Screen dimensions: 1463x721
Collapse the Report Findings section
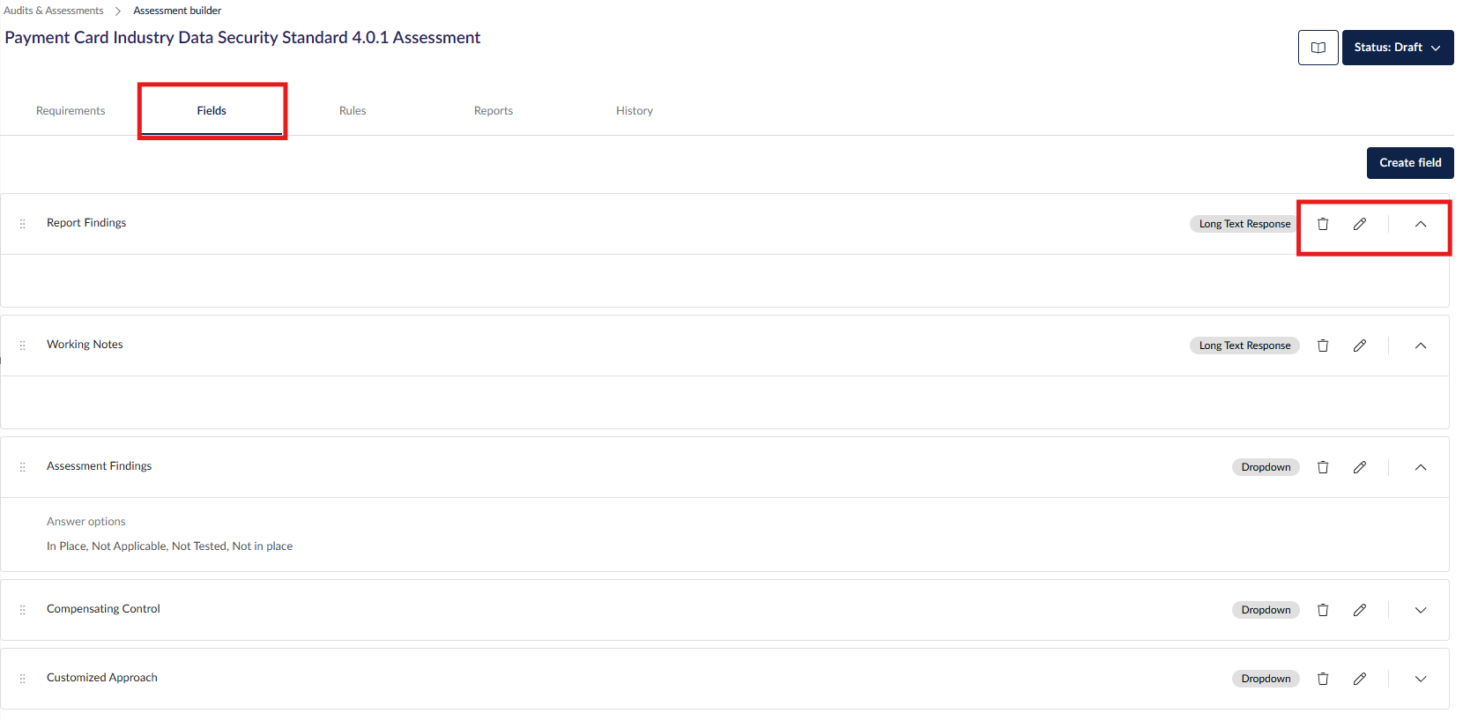tap(1420, 224)
